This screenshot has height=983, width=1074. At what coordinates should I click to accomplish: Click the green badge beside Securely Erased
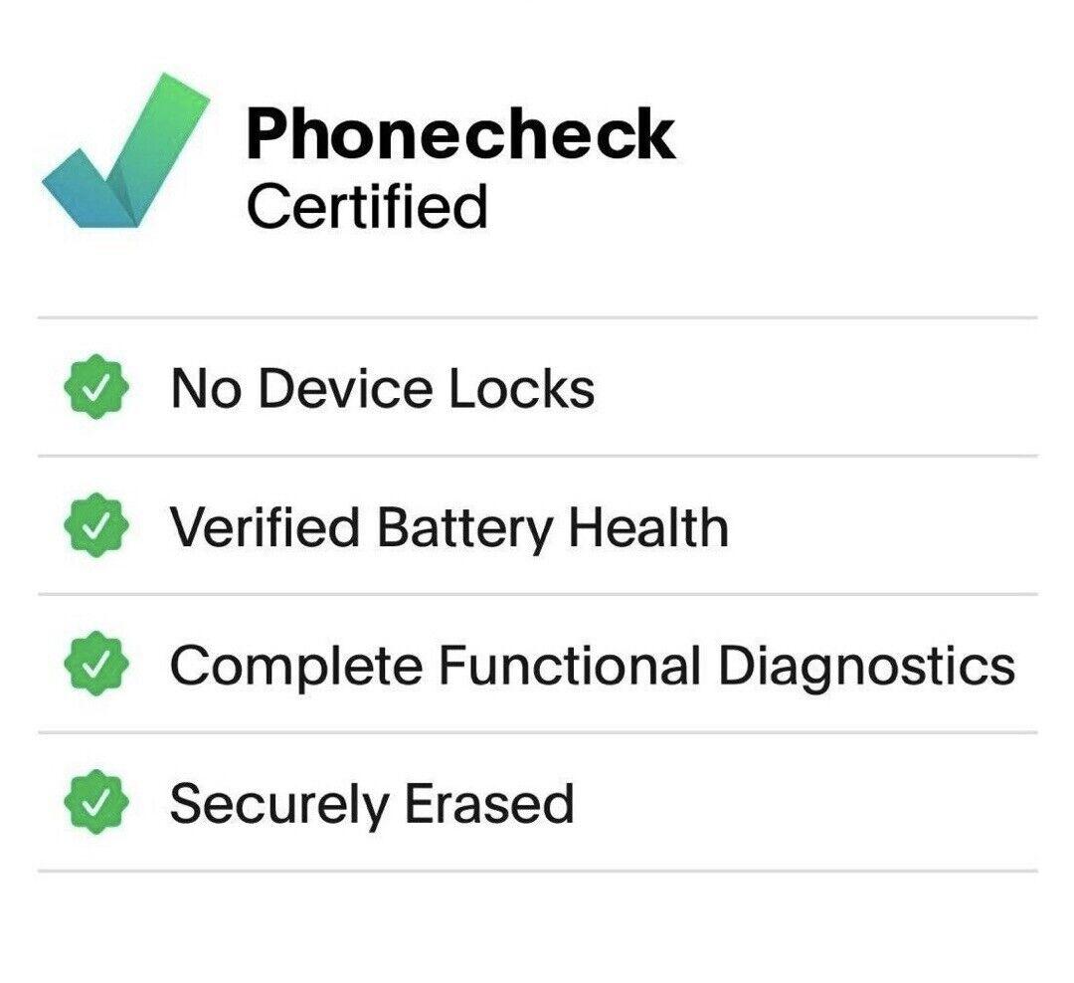[x=96, y=804]
